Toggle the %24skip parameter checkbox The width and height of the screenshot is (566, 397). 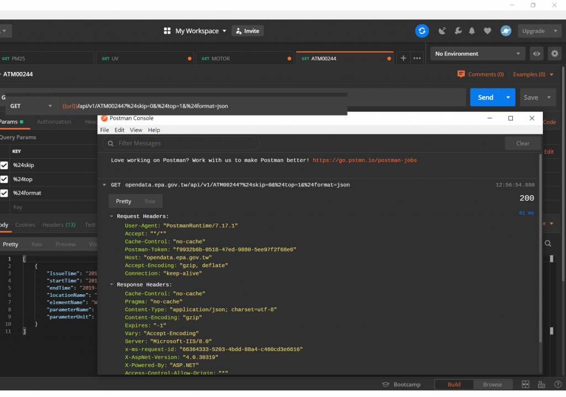(x=4, y=165)
